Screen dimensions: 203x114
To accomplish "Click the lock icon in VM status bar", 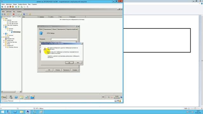I will point(120,101).
